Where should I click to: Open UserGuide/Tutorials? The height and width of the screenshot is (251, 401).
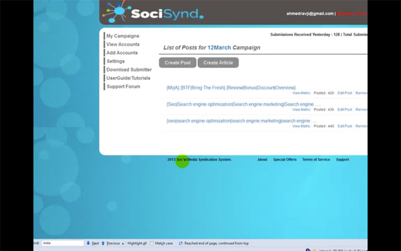[x=128, y=78]
